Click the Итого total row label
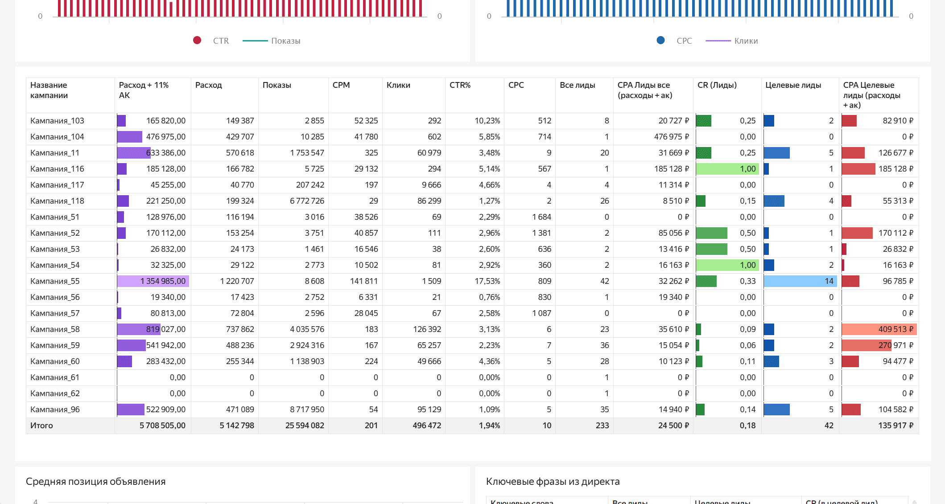This screenshot has height=504, width=945. [x=41, y=426]
